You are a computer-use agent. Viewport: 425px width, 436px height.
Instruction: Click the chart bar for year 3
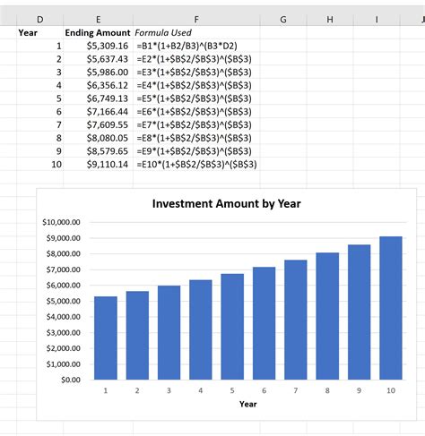pos(169,332)
